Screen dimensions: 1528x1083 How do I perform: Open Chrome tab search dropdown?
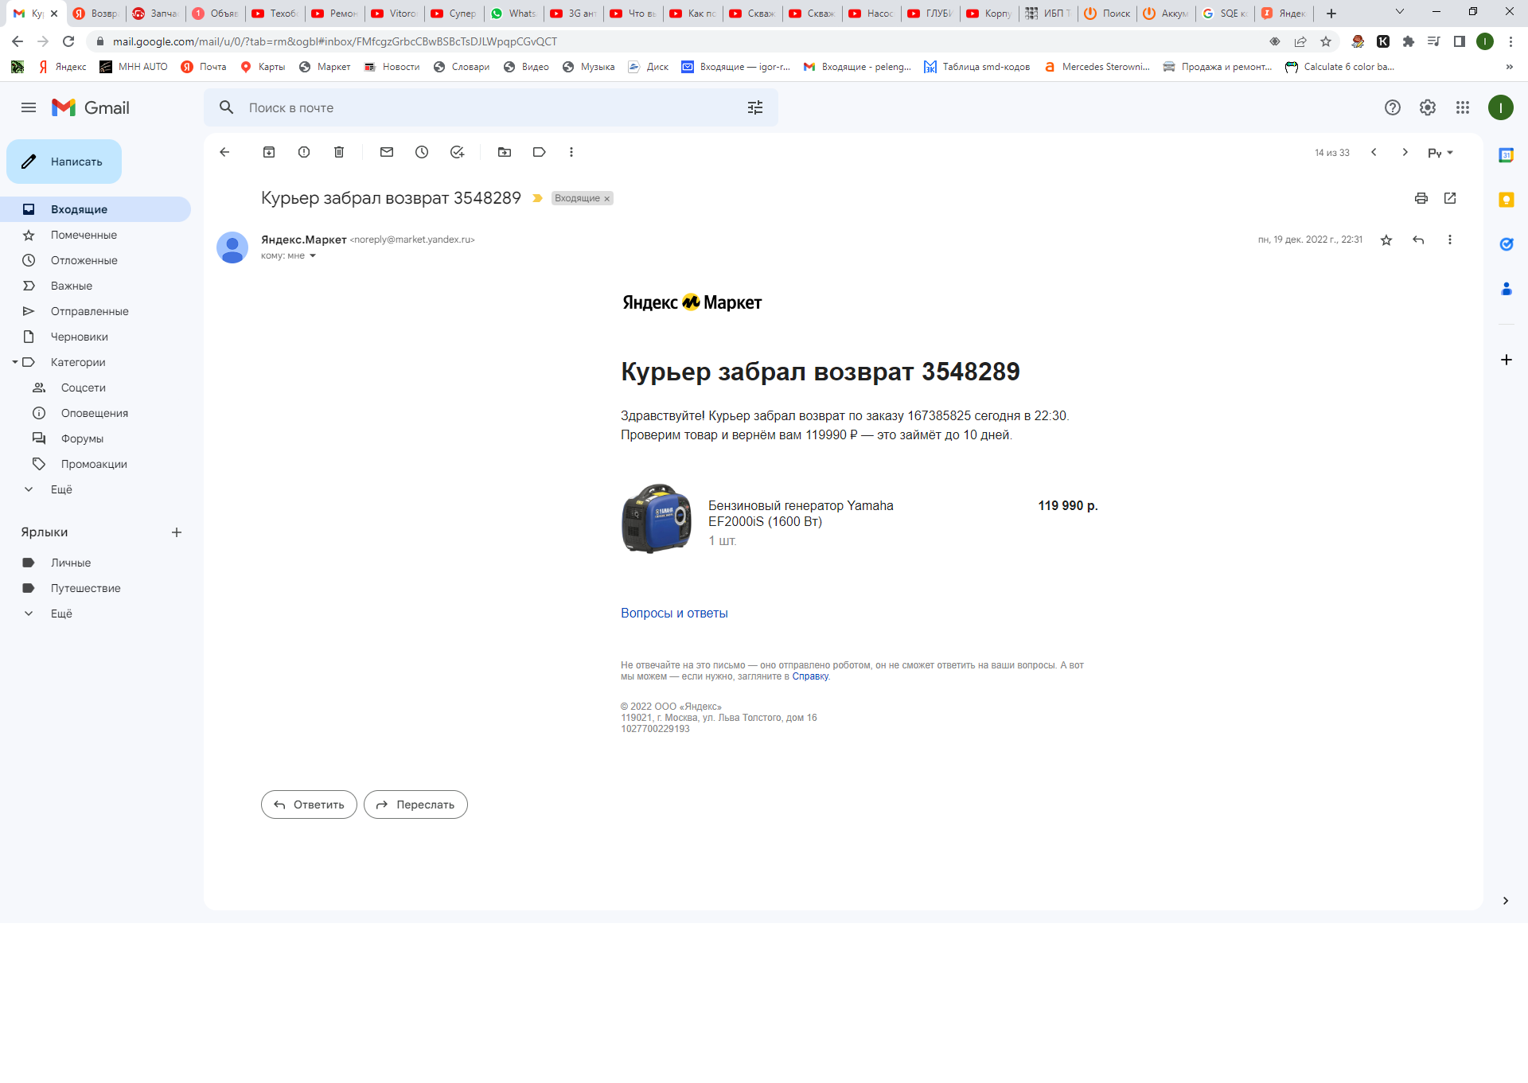(x=1400, y=12)
